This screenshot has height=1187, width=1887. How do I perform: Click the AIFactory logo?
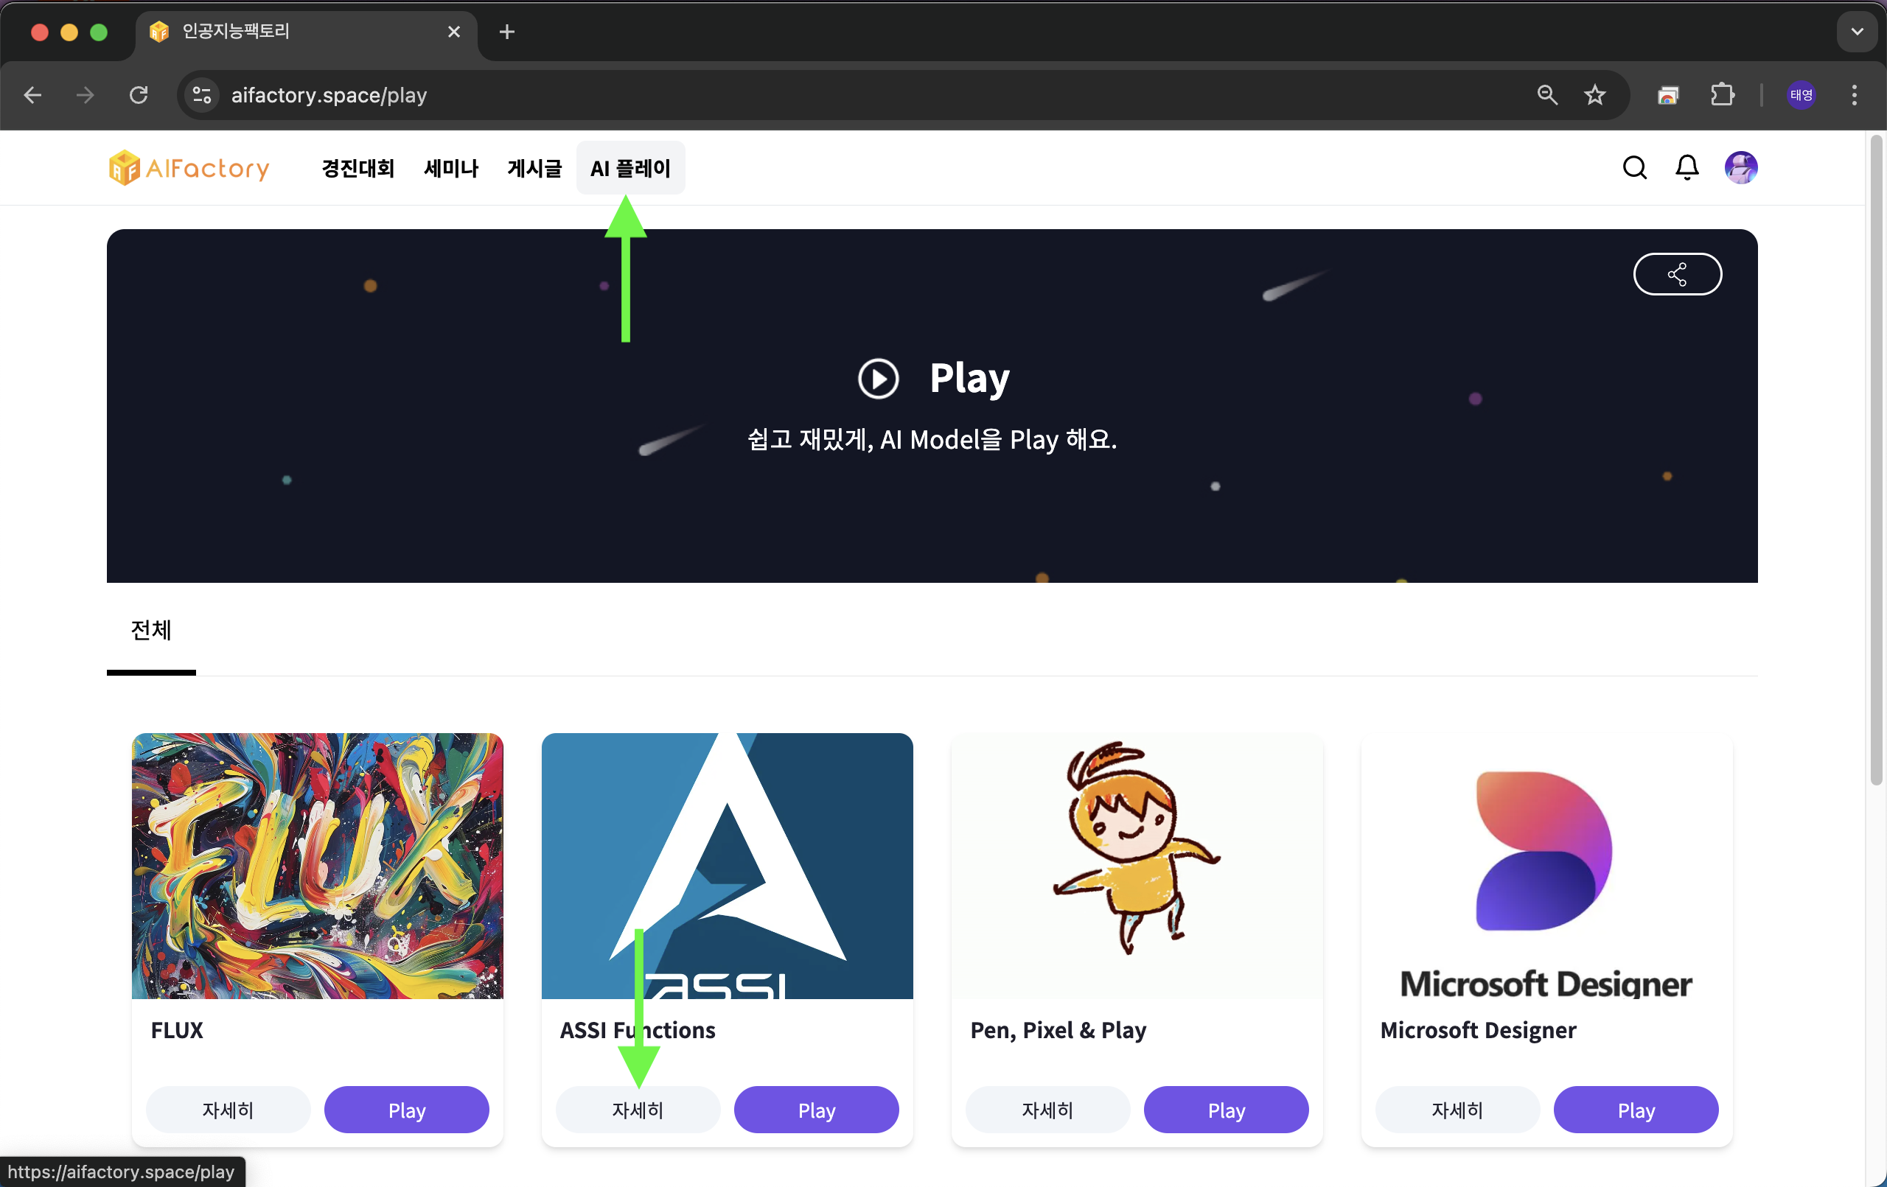pyautogui.click(x=189, y=168)
